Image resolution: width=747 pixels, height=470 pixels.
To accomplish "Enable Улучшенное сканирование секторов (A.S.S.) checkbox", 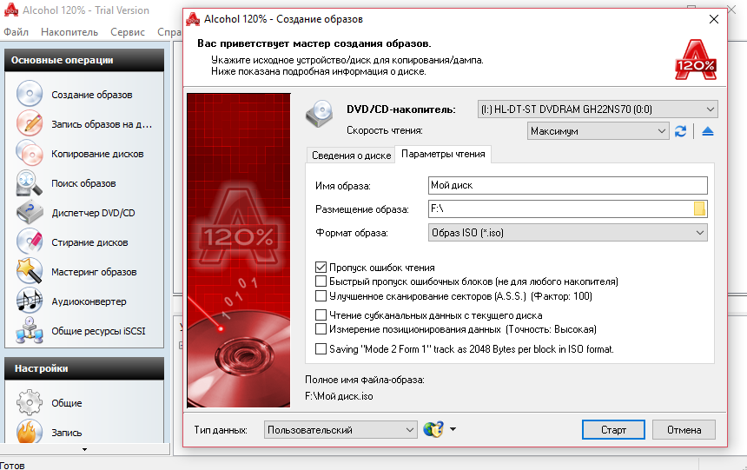I will coord(321,296).
